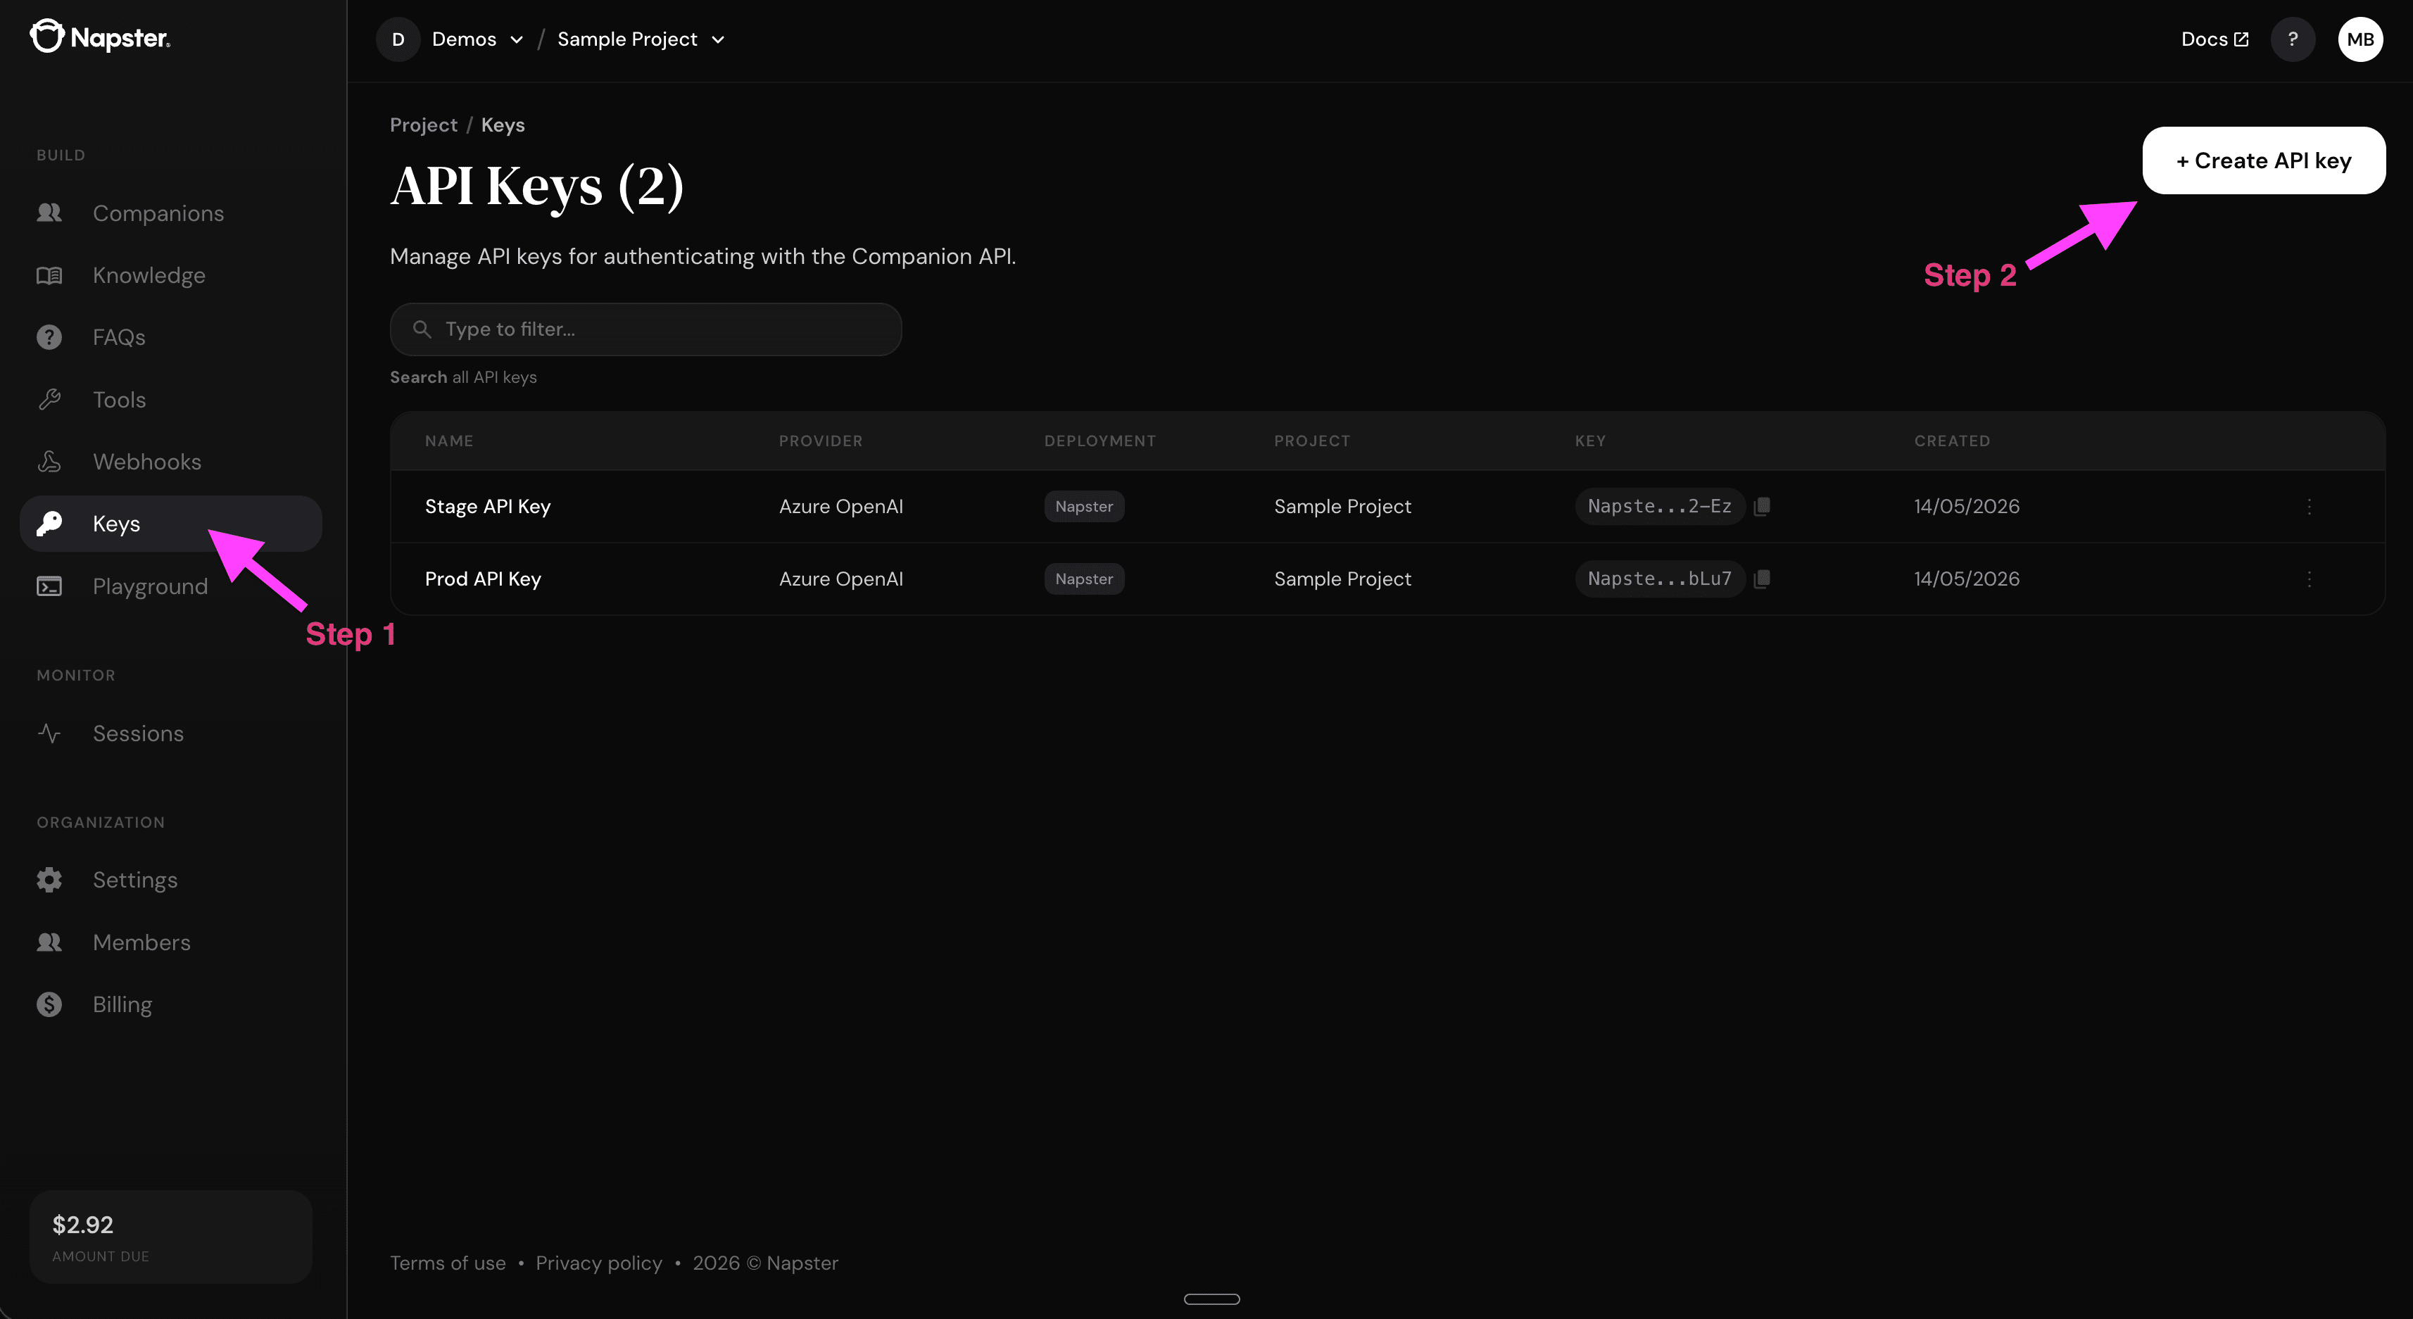Open the $2.92 amount due card
This screenshot has width=2413, height=1319.
(172, 1237)
